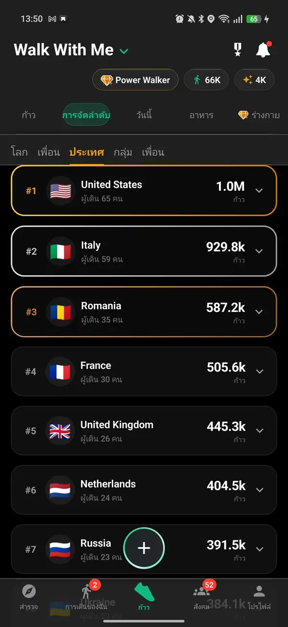Tap the United Kingdom flag thumbnail

pyautogui.click(x=60, y=431)
